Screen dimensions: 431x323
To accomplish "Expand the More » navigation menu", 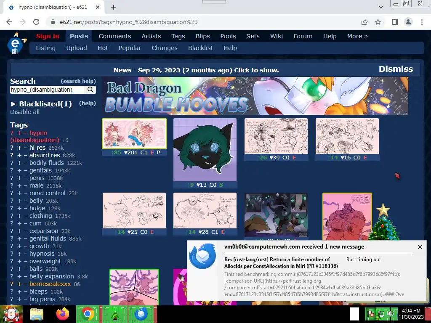I will click(x=357, y=36).
